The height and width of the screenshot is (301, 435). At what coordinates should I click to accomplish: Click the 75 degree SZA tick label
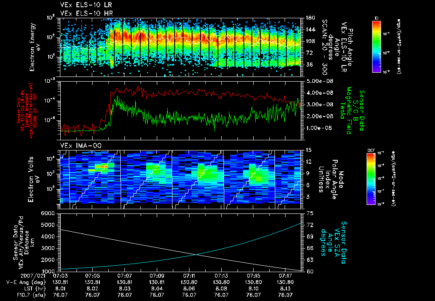310,213
